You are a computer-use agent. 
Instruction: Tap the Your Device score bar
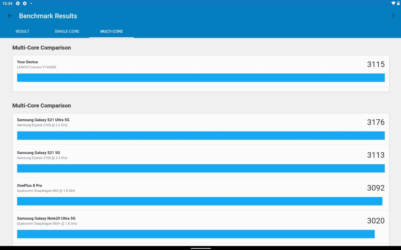click(200, 77)
